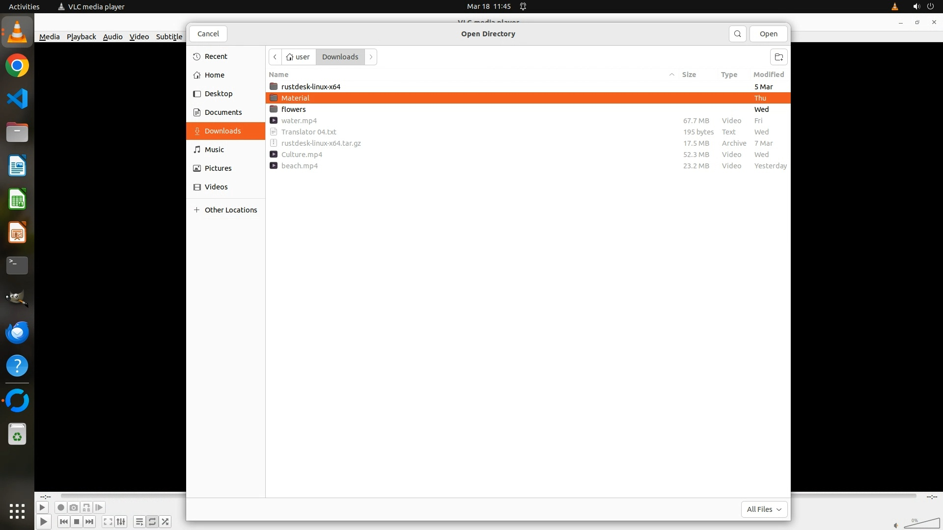Open extended settings equalizer icon

pyautogui.click(x=121, y=522)
